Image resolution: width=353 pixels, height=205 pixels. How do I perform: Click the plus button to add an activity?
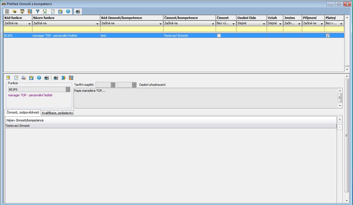coord(340,120)
